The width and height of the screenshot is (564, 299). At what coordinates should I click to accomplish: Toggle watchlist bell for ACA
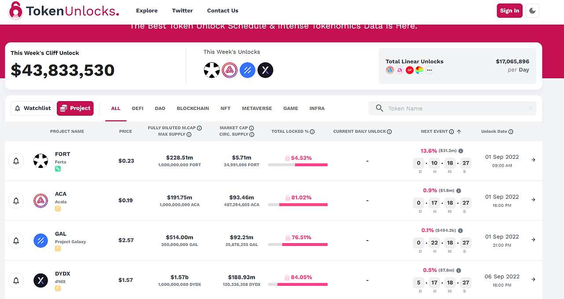[16, 201]
